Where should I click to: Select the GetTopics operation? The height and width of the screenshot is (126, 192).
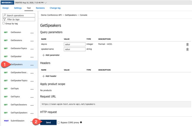point(15,96)
